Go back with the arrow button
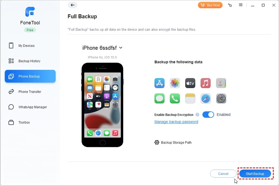This screenshot has width=279, height=186. pos(73,5)
